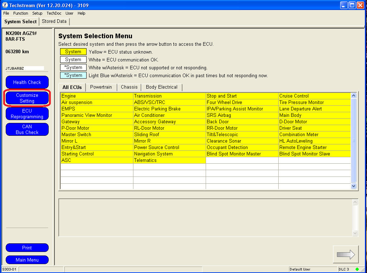Image resolution: width=367 pixels, height=273 pixels.
Task: Click the lower message box scroll up arrow
Action: [x=355, y=202]
